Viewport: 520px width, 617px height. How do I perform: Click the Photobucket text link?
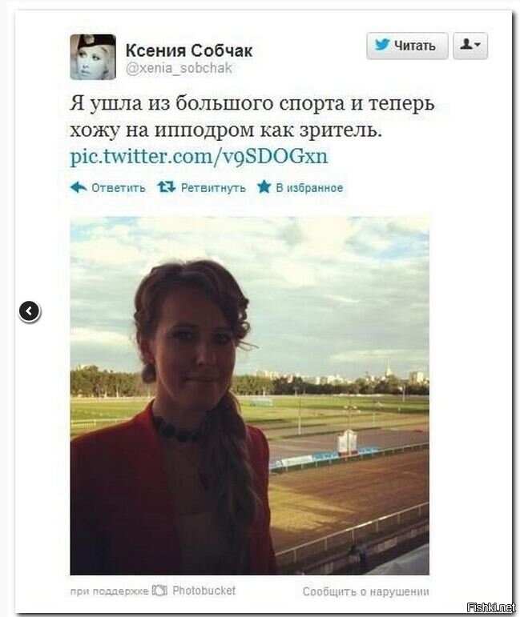coord(204,591)
